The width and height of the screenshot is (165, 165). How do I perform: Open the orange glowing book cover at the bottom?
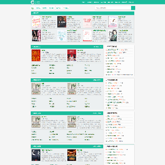[72, 155]
